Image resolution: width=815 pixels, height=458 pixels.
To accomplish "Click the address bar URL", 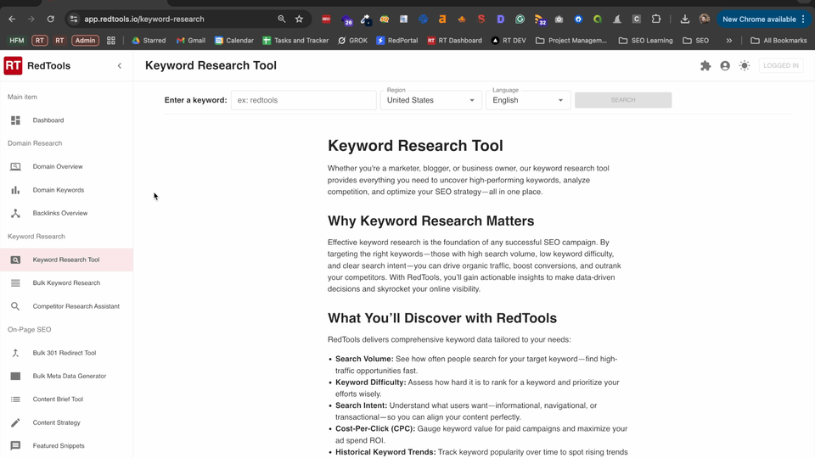I will coord(144,20).
